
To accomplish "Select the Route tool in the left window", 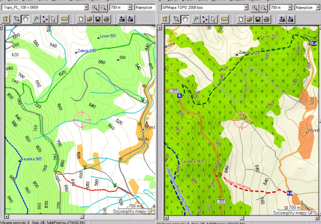I will tap(45, 19).
